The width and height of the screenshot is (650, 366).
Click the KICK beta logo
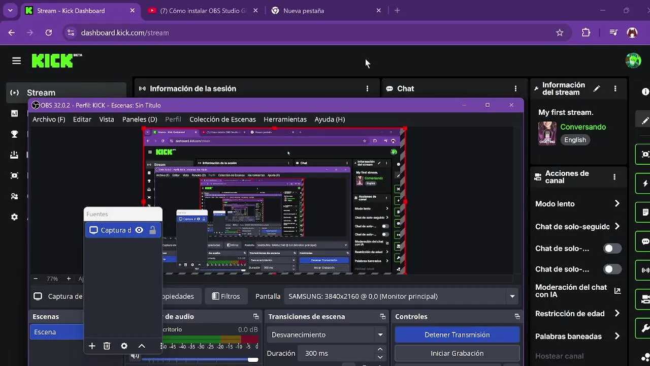tap(56, 60)
